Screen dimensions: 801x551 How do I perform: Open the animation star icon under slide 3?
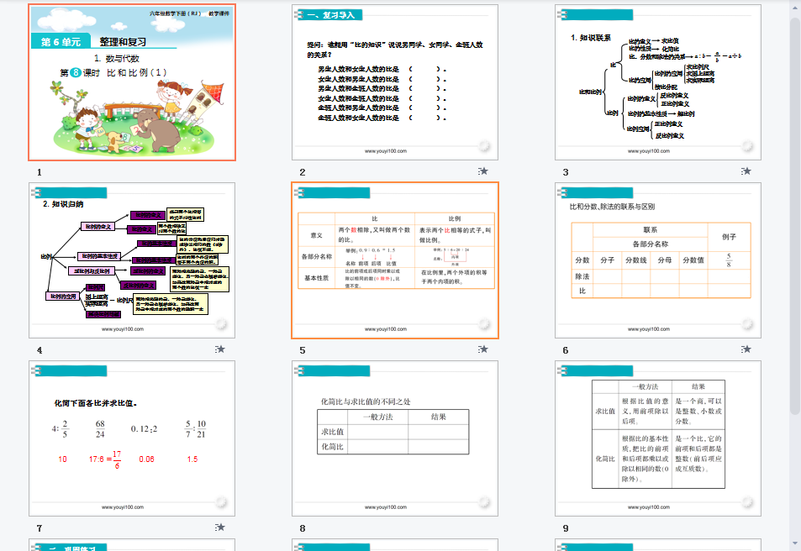746,171
